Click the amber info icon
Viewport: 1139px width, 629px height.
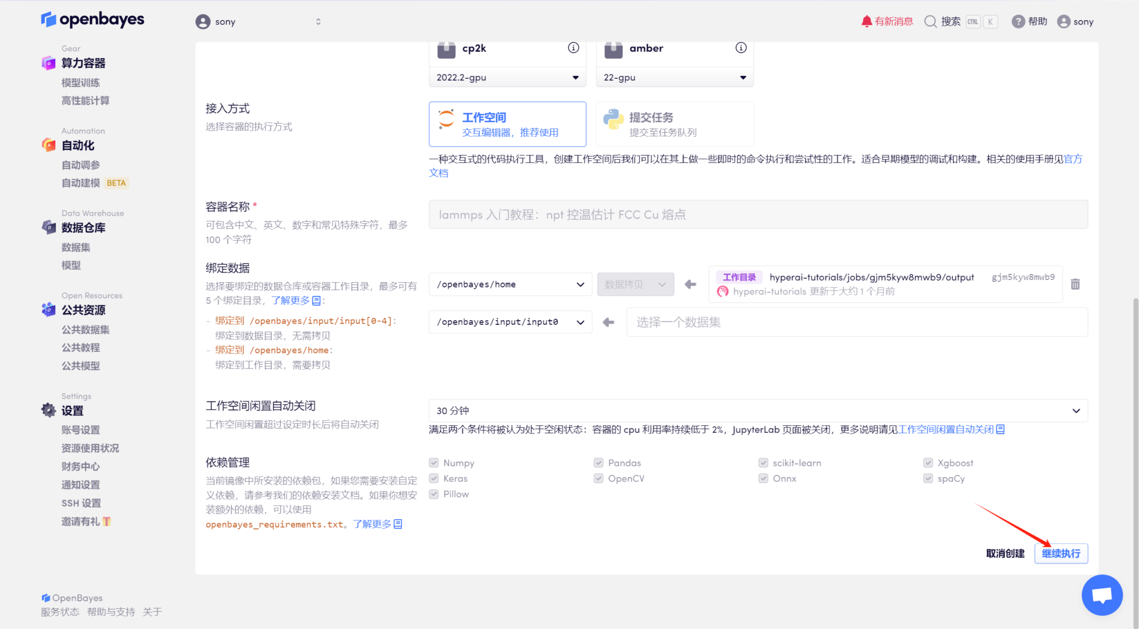pos(741,48)
